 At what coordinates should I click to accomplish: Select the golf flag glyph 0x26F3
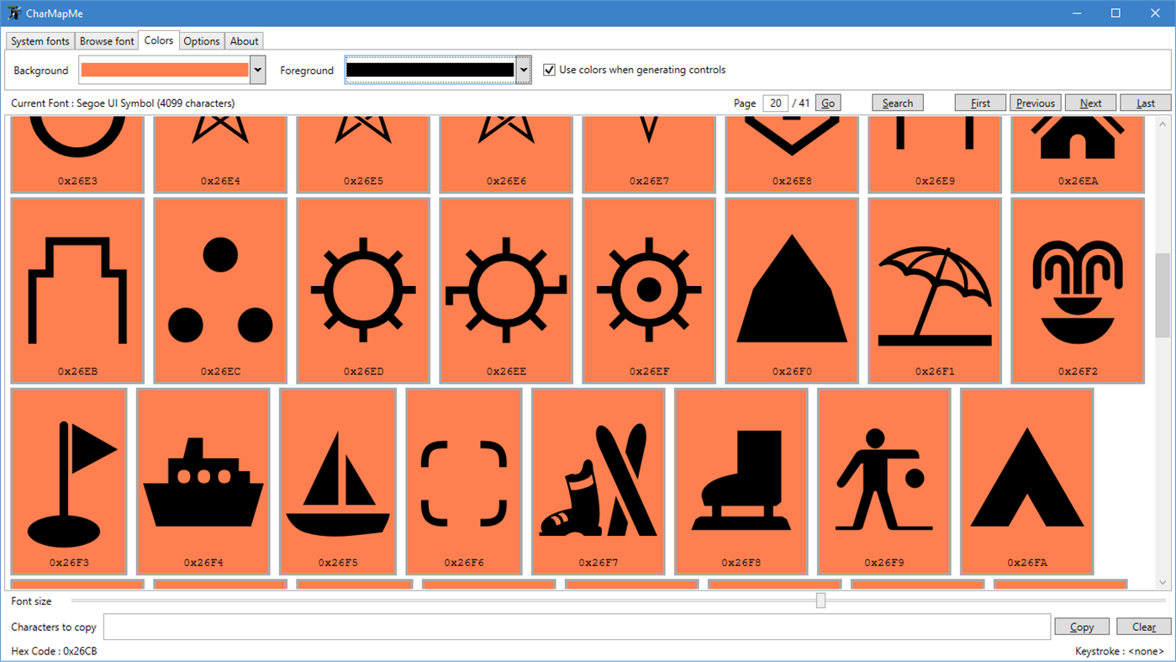[x=69, y=481]
